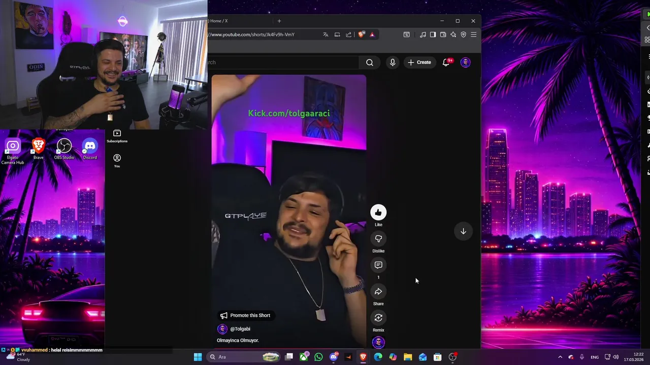The image size is (650, 365).
Task: Show hidden system tray icons
Action: click(x=560, y=357)
